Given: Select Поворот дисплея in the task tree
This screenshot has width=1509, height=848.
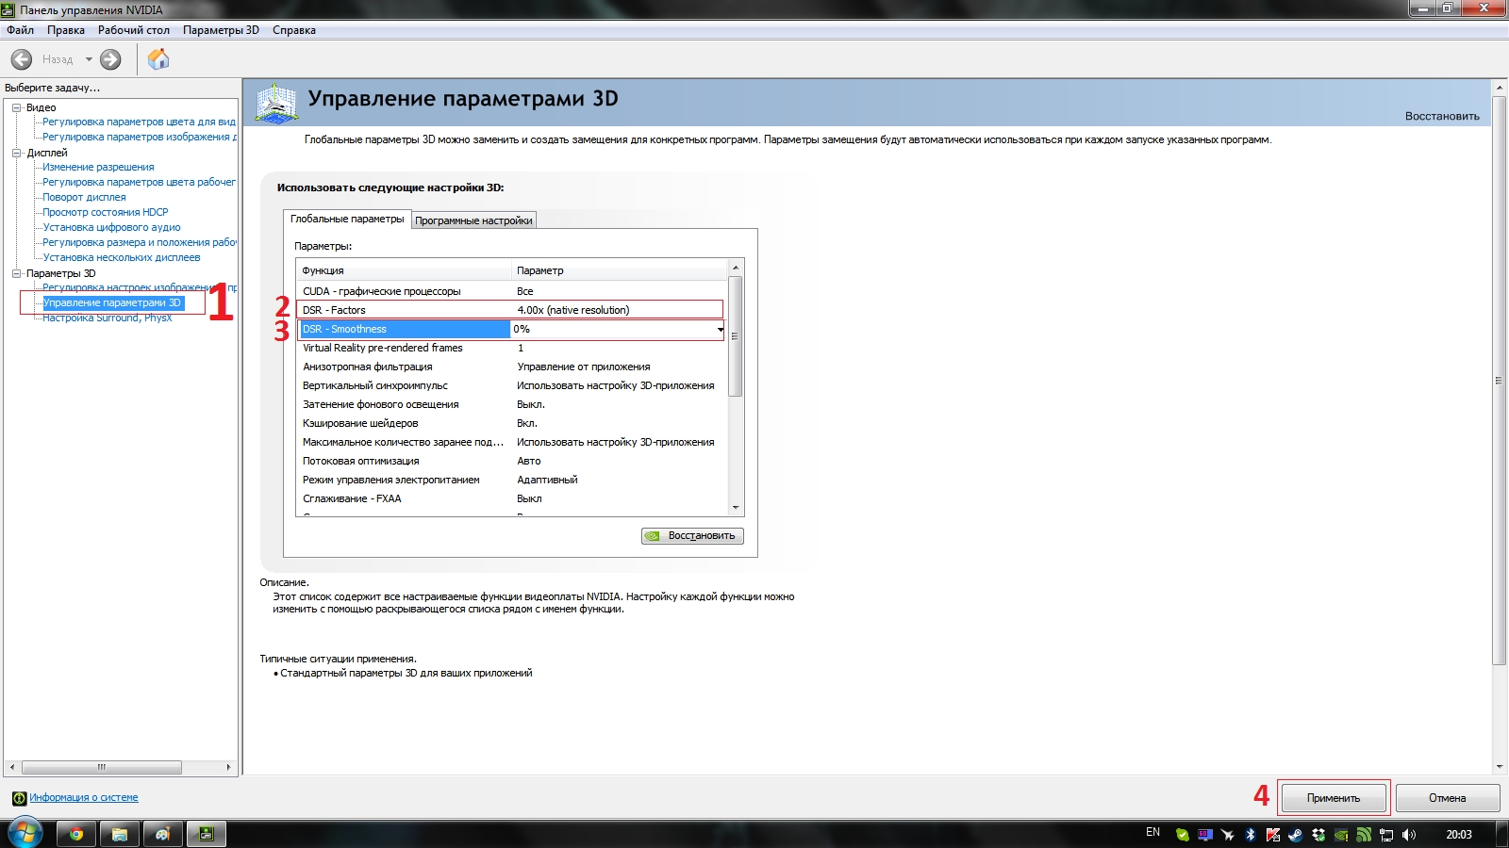Looking at the screenshot, I should click(84, 197).
